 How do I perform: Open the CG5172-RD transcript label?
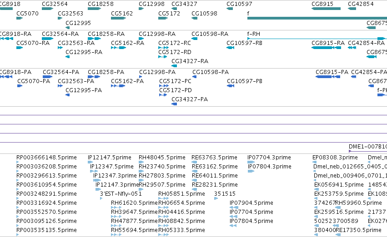pos(175,52)
